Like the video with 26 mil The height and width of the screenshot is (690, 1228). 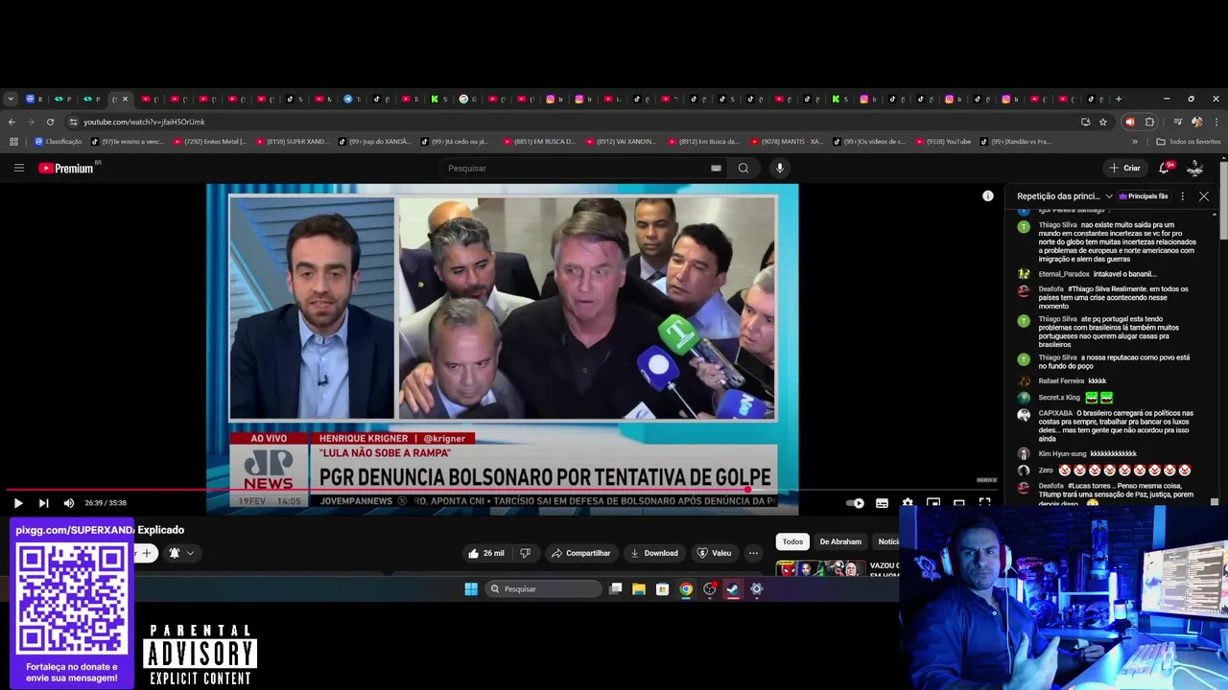pos(486,553)
